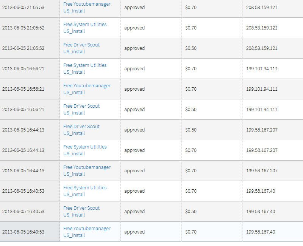Open Free System Utilities link at 21:05:52
303x246 pixels.
click(85, 25)
